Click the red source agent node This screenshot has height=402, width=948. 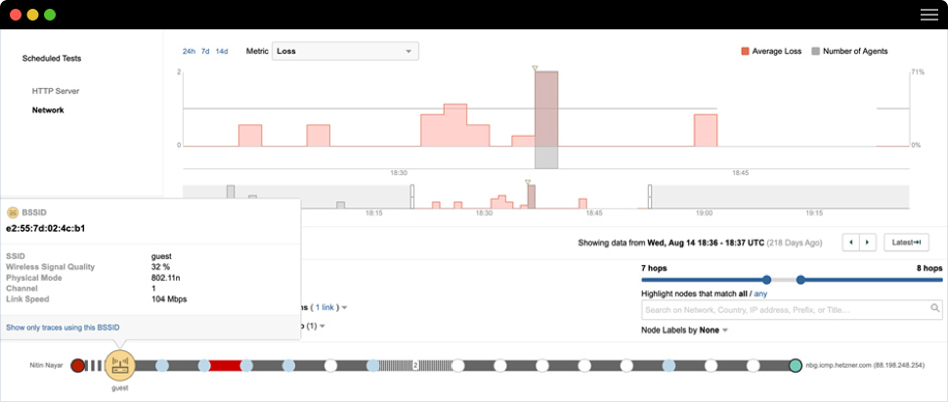(x=78, y=366)
